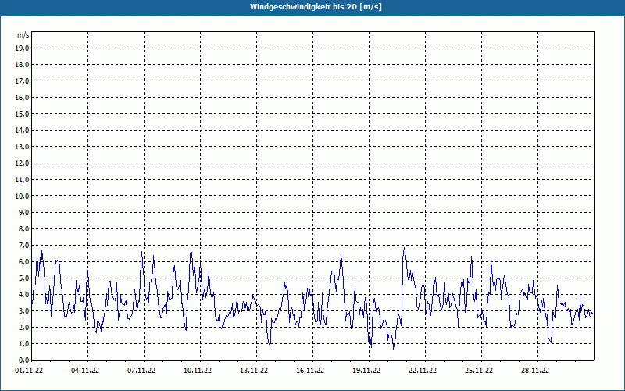625x391 pixels.
Task: Click the chart title 'Windgeschwindigkeit bis 20 [m/s]'
Action: point(316,7)
